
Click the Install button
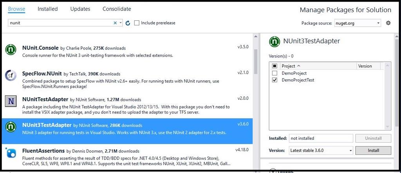373,150
